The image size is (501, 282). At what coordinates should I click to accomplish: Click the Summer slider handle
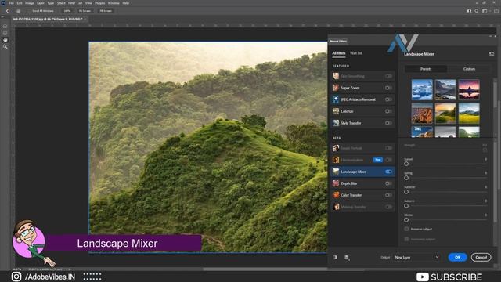tap(406, 192)
